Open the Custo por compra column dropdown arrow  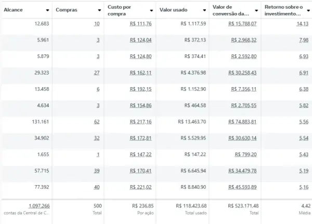[x=151, y=10]
